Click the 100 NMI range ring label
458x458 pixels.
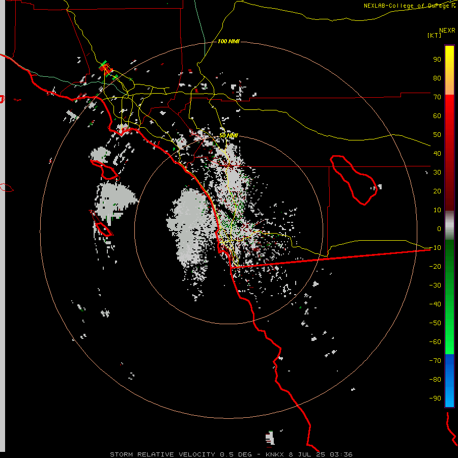coord(228,42)
